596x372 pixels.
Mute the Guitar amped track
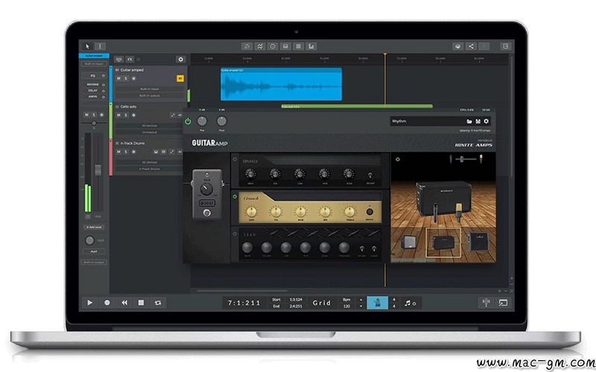118,78
